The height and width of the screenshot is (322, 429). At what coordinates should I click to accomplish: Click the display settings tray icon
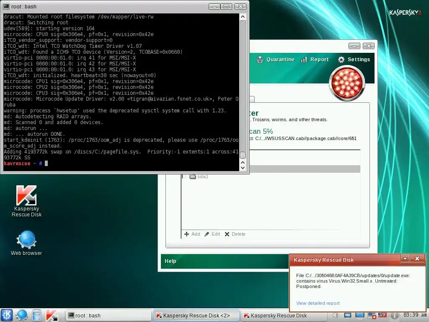click(x=347, y=315)
